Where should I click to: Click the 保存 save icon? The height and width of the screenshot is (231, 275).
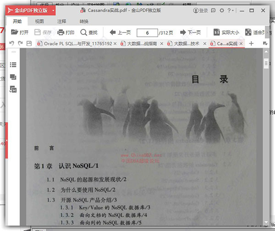[x=38, y=32]
